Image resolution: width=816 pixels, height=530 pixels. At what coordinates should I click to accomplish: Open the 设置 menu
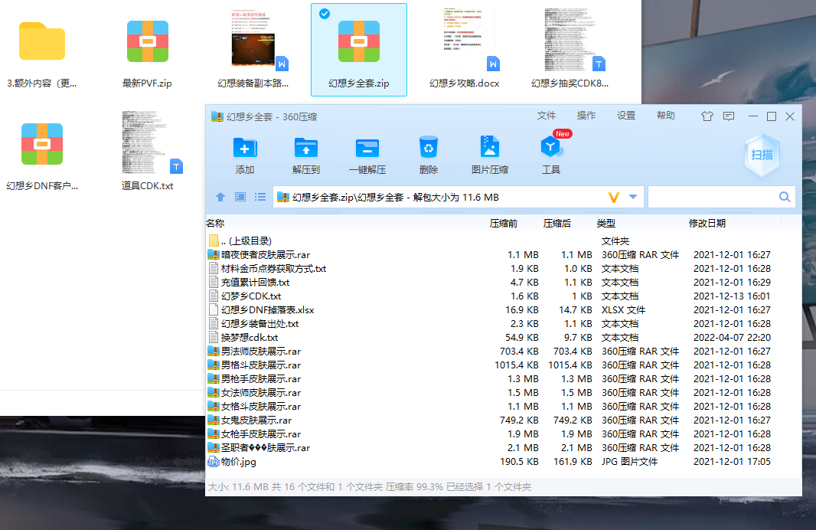[626, 116]
